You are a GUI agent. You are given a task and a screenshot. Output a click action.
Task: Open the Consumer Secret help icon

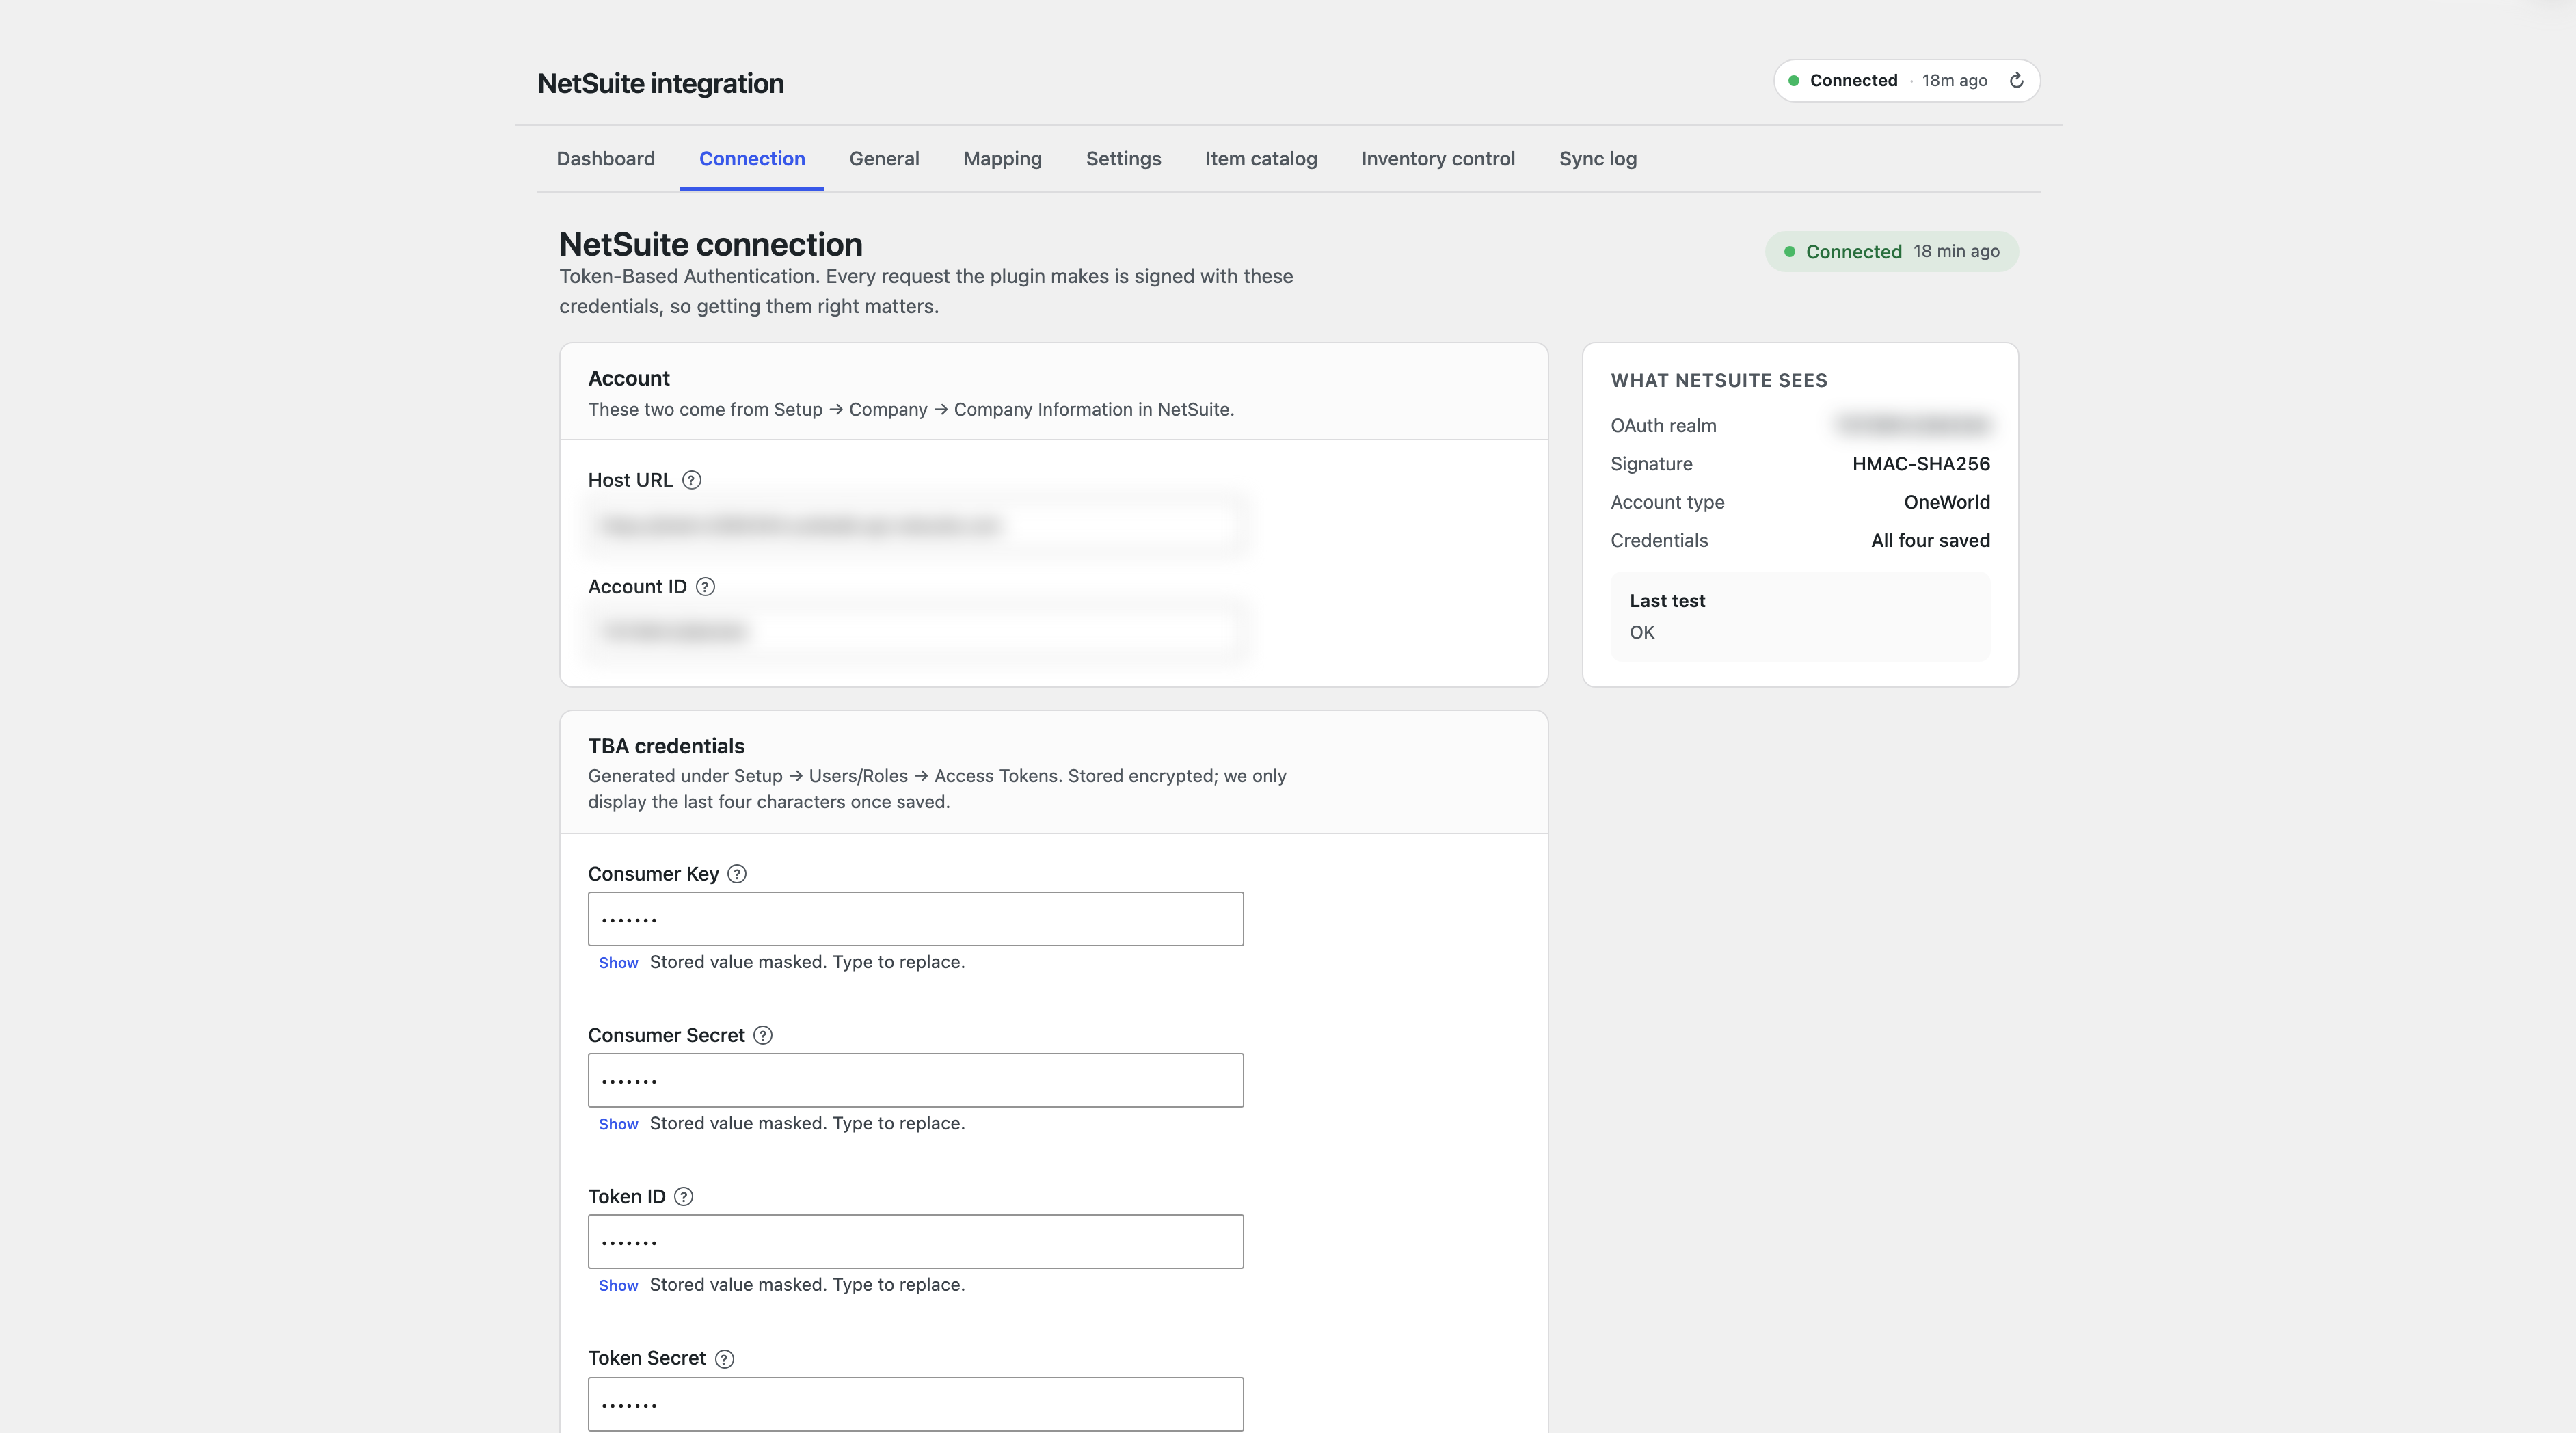pos(763,1035)
